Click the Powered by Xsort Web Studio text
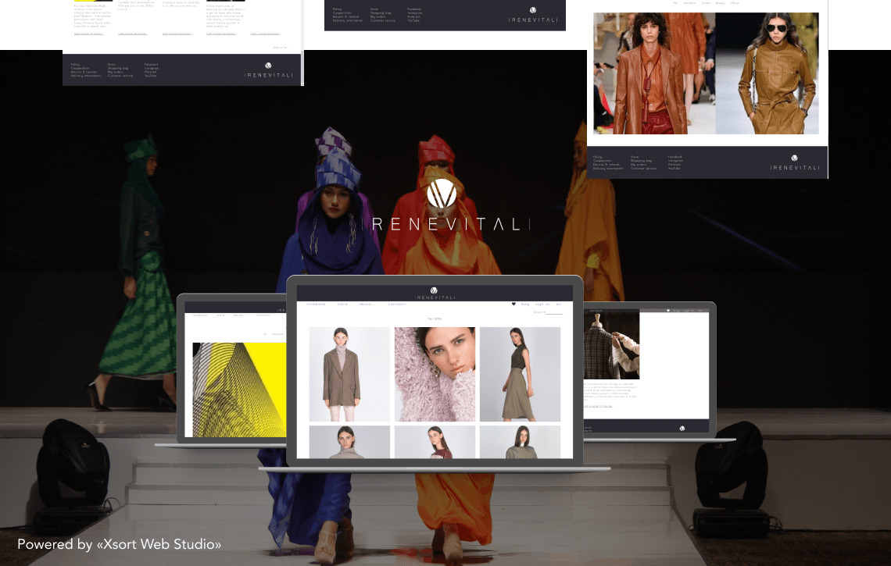Viewport: 891px width, 566px height. tap(119, 544)
